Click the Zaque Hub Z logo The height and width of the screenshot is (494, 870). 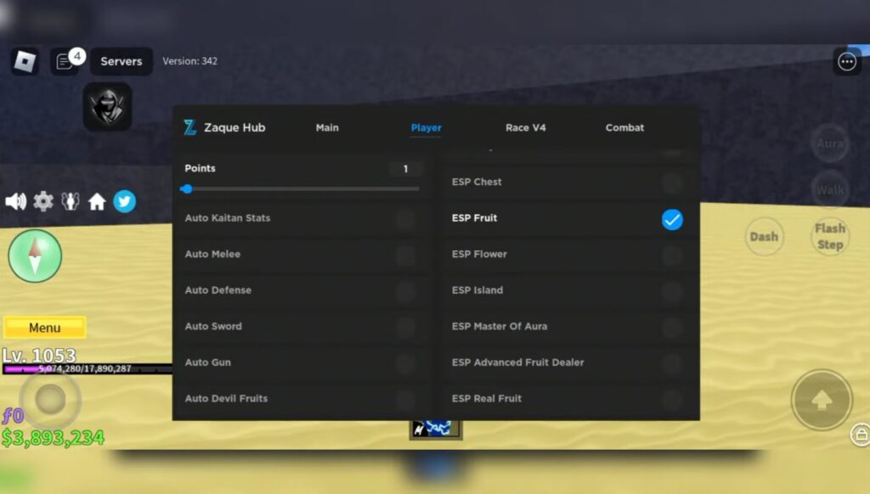tap(189, 127)
